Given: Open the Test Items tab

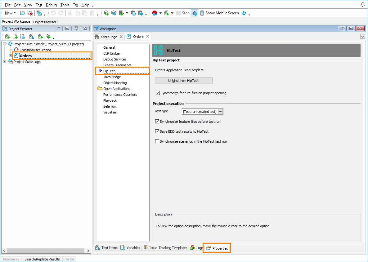Looking at the screenshot, I should pos(107,248).
